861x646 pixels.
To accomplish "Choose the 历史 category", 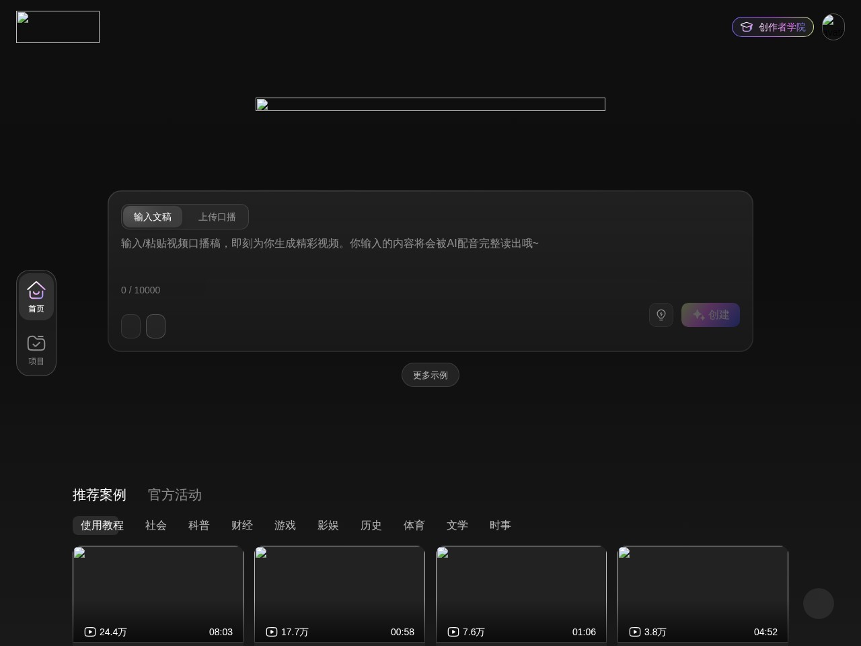I will pyautogui.click(x=371, y=526).
